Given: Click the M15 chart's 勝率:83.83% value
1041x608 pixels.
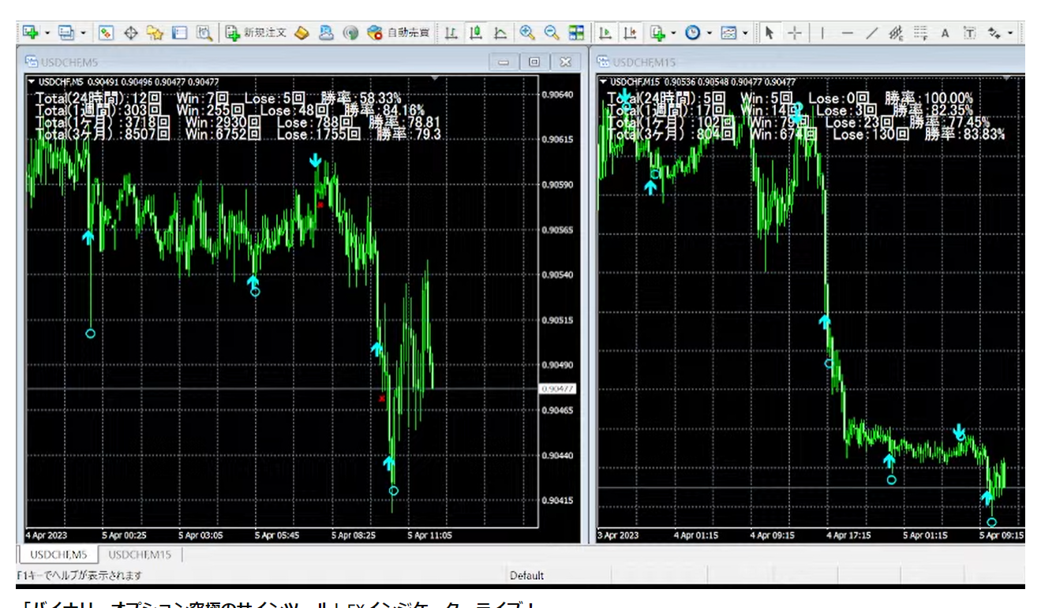Looking at the screenshot, I should (x=965, y=134).
